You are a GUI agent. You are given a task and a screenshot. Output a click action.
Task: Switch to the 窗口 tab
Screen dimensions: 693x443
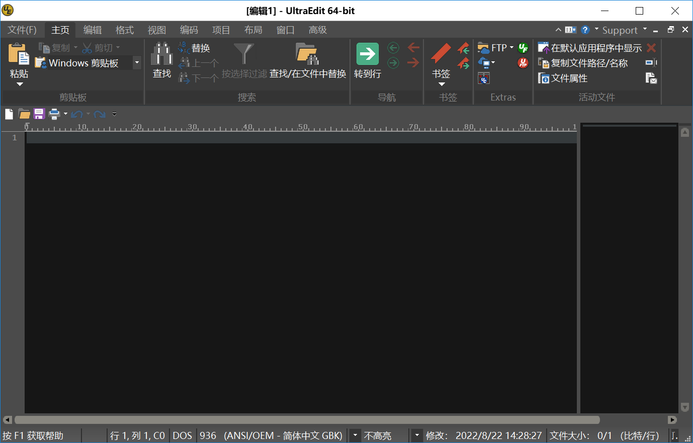pos(286,30)
